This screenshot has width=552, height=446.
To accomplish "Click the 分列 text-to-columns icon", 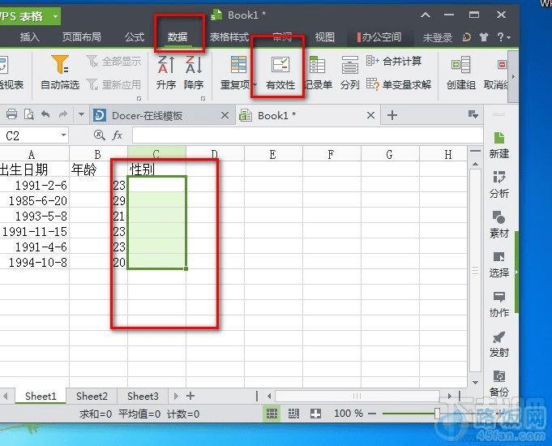I will (x=349, y=65).
